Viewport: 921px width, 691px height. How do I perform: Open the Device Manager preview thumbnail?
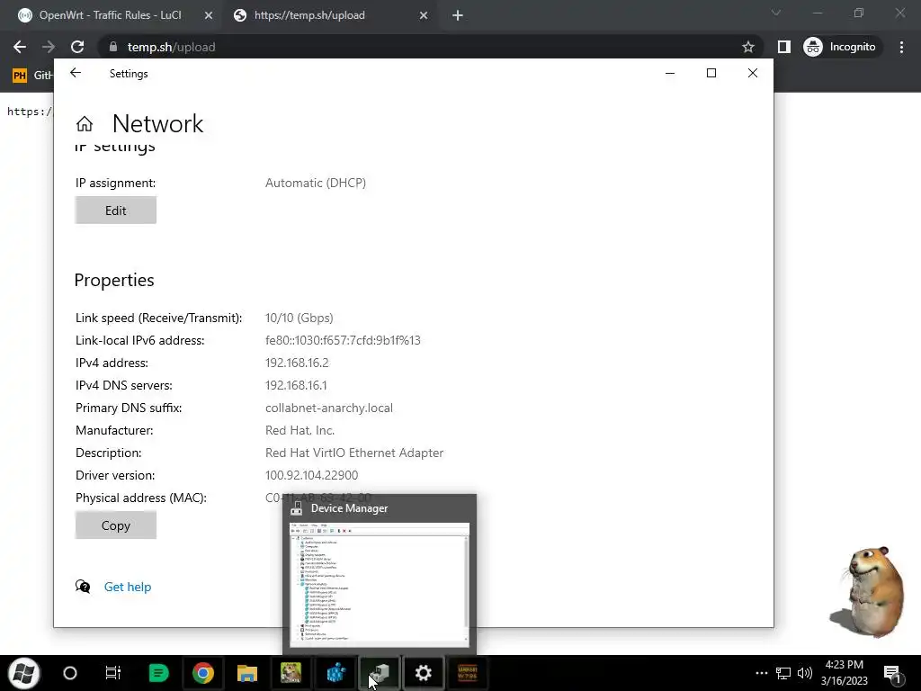(x=380, y=585)
